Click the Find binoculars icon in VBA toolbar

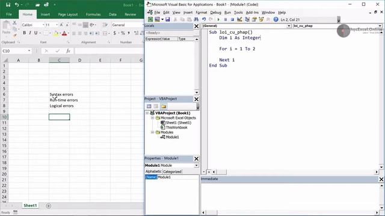click(196, 19)
